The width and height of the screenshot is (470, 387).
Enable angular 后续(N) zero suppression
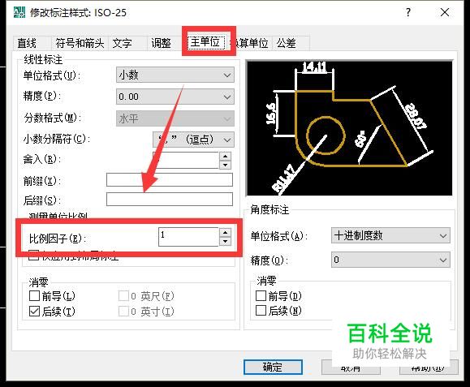tap(261, 310)
